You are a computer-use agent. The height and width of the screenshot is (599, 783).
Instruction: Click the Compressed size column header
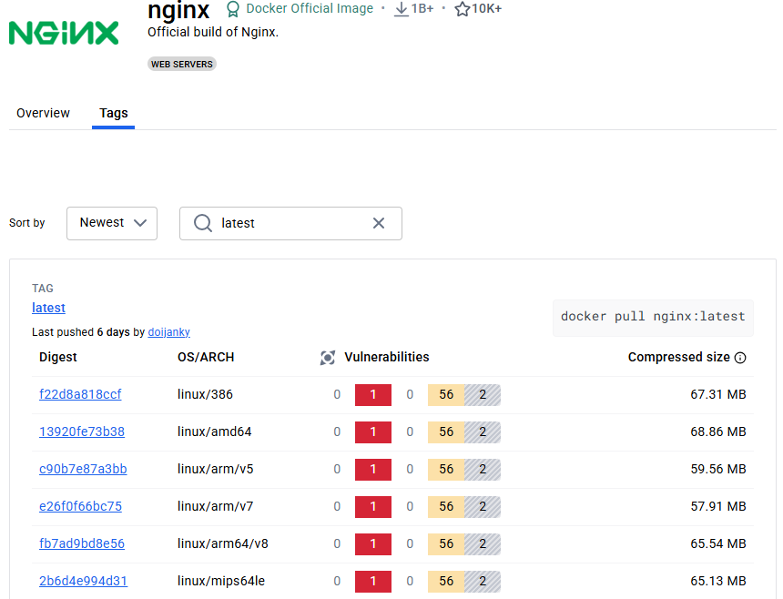pyautogui.click(x=678, y=358)
